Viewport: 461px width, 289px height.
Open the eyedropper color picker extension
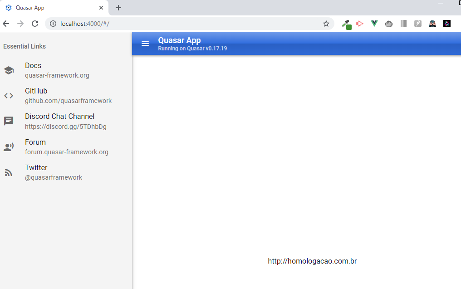pos(346,24)
